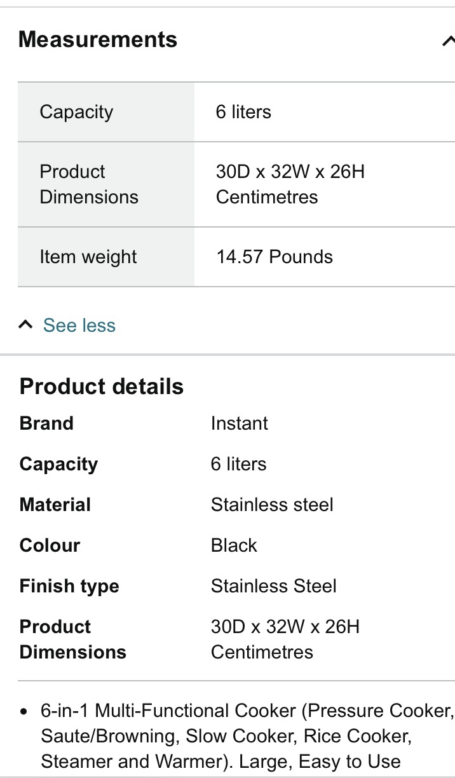Click the 6-in-1 Multi-Functional Cooker bullet text

[x=248, y=736]
